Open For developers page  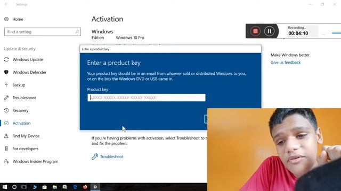tap(25, 149)
